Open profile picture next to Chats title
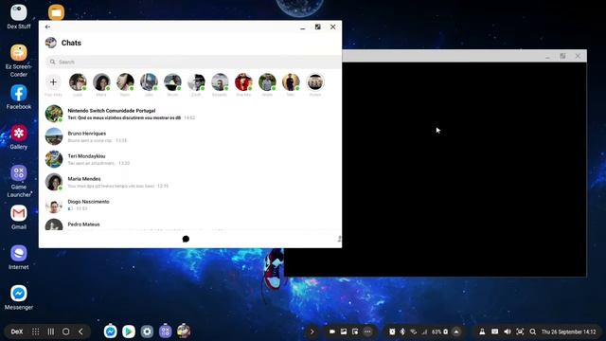This screenshot has height=341, width=606. pos(50,43)
